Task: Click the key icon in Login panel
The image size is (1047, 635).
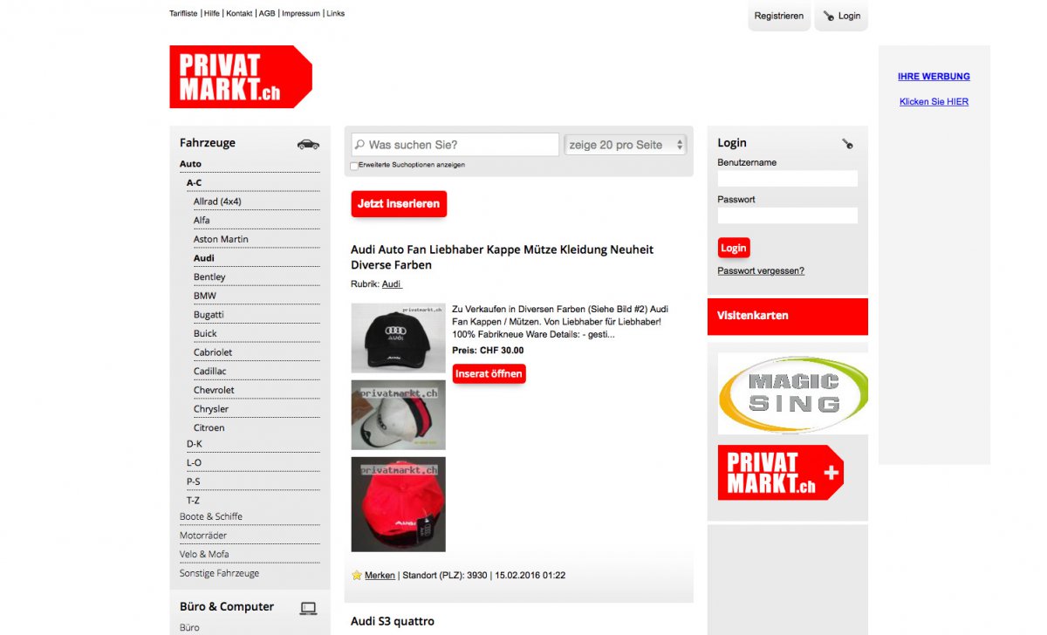Action: pos(847,144)
